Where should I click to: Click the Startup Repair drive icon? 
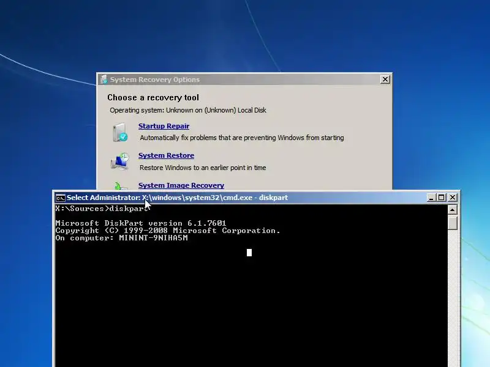(120, 132)
